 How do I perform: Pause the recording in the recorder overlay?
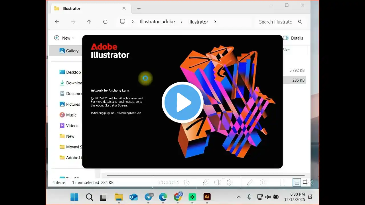[282, 183]
